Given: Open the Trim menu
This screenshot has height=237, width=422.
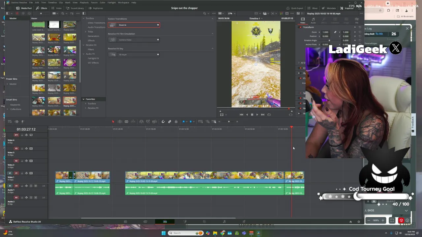Looking at the screenshot, I should tap(44, 2).
